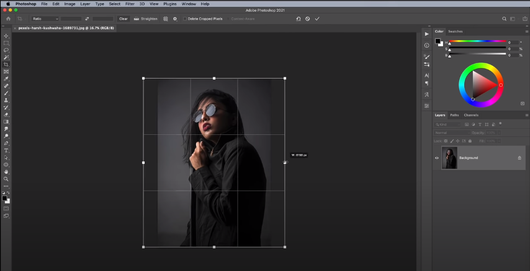Select the Lasso tool
The image size is (530, 271).
click(x=6, y=50)
